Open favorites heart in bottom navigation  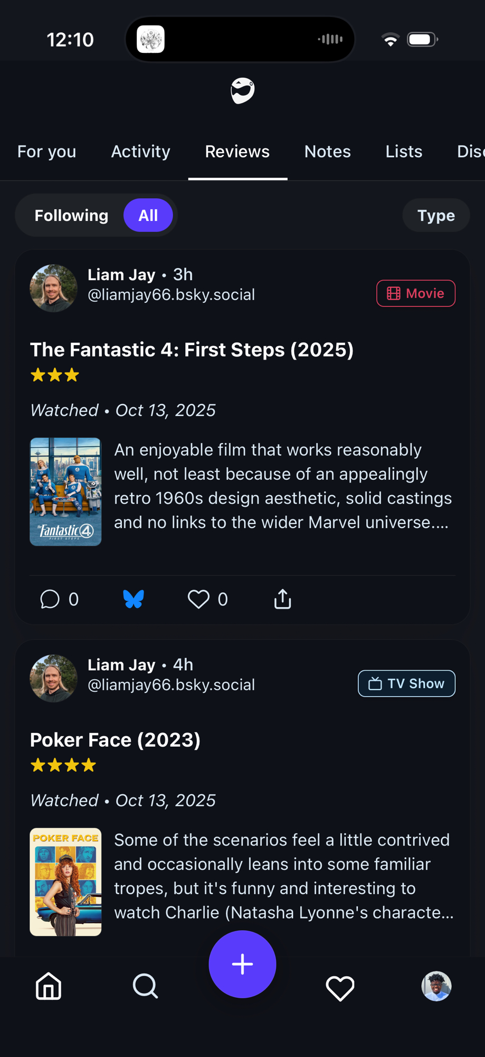point(340,987)
